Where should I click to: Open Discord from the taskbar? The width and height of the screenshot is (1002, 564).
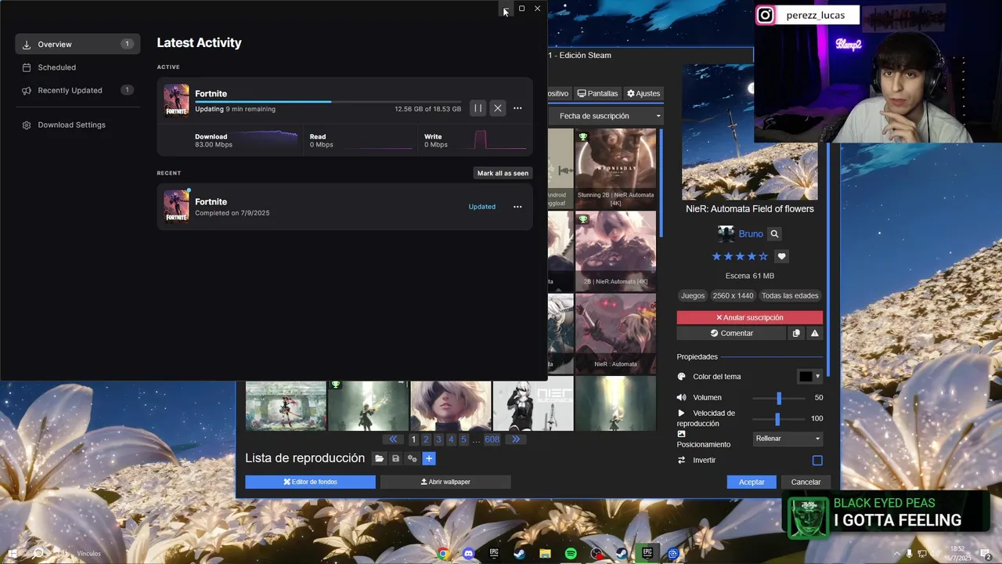tap(468, 554)
